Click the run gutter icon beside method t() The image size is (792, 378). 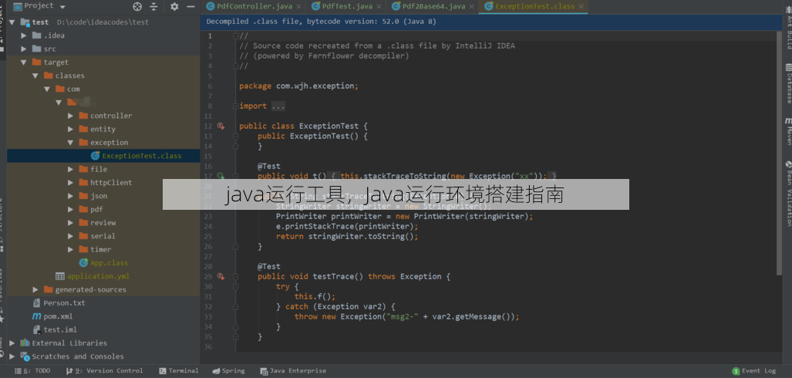point(221,176)
